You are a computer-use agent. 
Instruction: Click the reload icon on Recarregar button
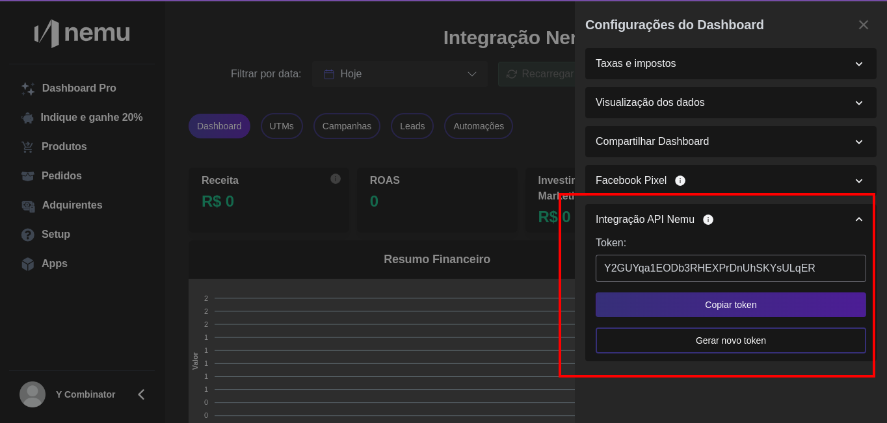[512, 74]
